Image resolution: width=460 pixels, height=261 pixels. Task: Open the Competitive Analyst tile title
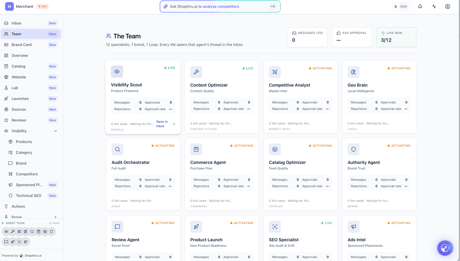289,85
